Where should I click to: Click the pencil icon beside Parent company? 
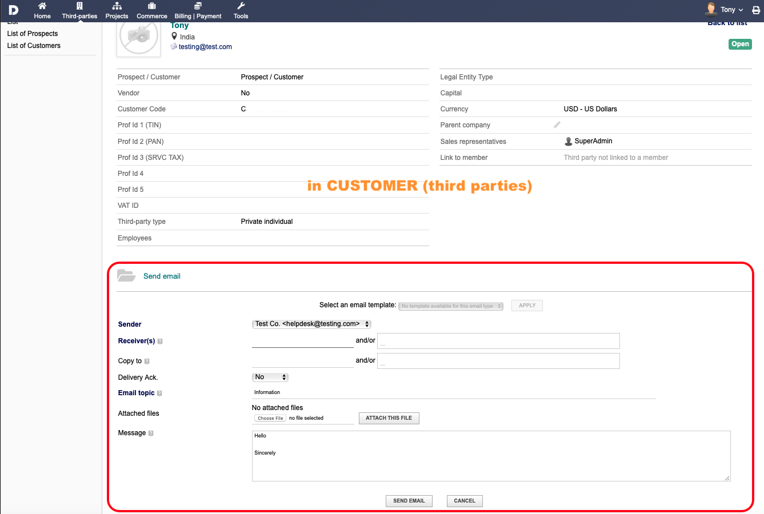pos(557,125)
